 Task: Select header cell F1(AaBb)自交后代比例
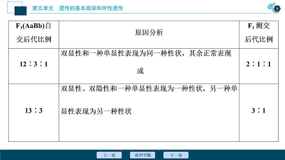click(34, 35)
